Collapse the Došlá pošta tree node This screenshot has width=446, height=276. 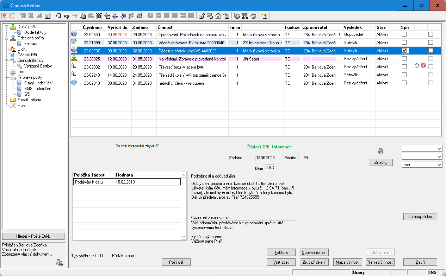pos(7,27)
